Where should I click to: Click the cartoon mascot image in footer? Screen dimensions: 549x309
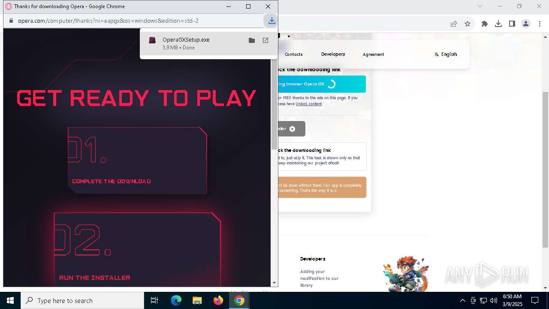coord(405,273)
